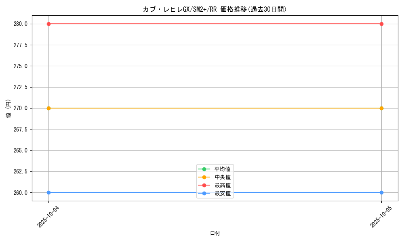The height and width of the screenshot is (242, 404).
Task: Select the 平均値 legend label text
Action: coord(222,169)
